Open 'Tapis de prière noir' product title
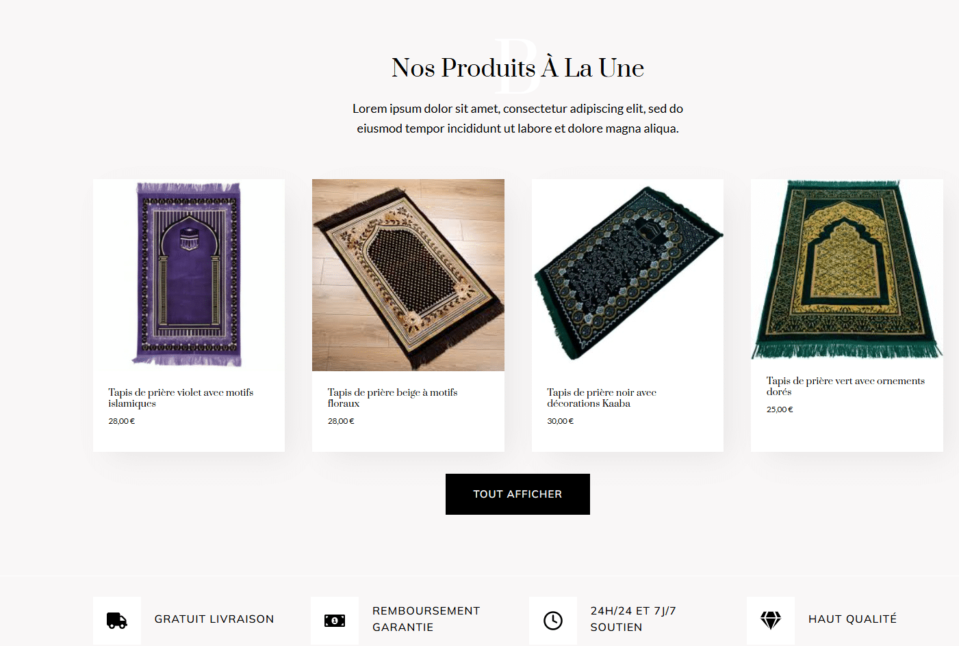 (602, 398)
